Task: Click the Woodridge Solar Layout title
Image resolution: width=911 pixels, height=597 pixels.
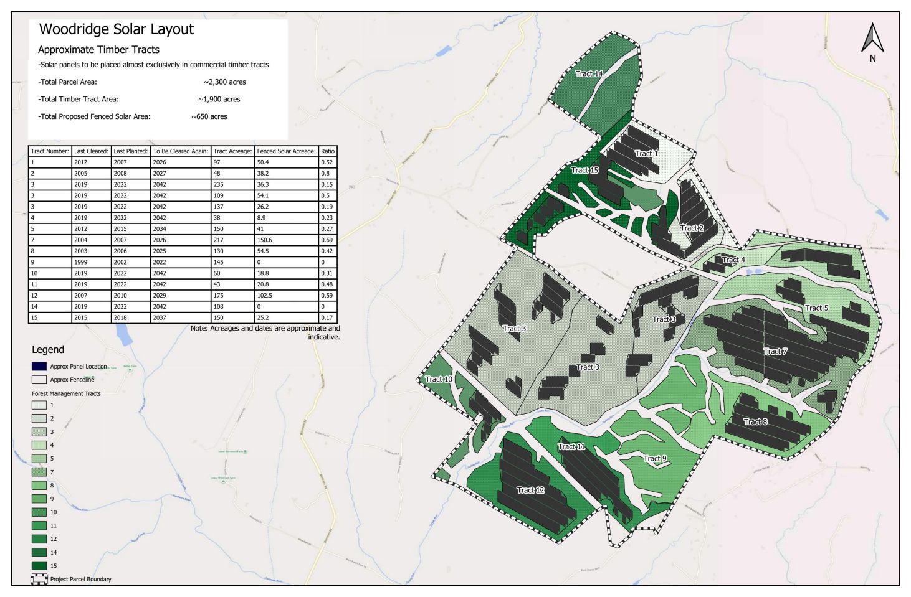Action: pyautogui.click(x=117, y=29)
